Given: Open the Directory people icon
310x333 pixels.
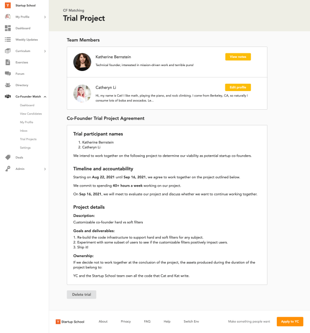Looking at the screenshot, I should point(8,85).
